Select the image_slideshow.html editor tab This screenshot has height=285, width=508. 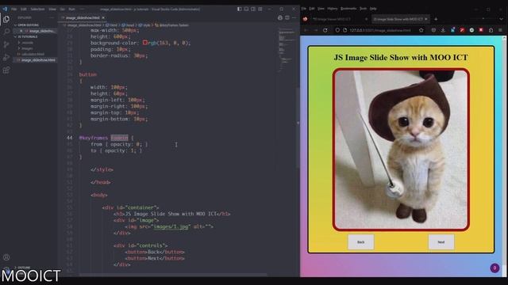[83, 17]
